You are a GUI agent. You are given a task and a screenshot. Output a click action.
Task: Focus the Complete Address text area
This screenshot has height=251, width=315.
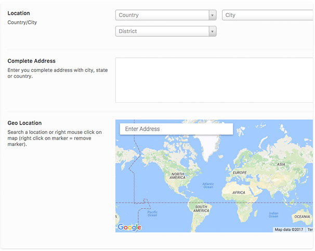click(x=214, y=80)
